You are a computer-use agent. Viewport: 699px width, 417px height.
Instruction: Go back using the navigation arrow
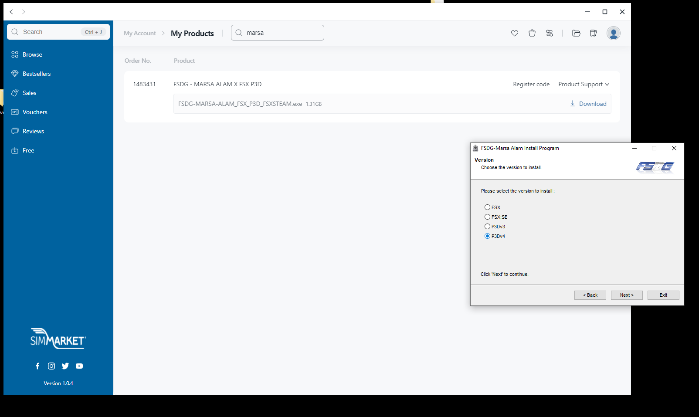click(x=11, y=12)
